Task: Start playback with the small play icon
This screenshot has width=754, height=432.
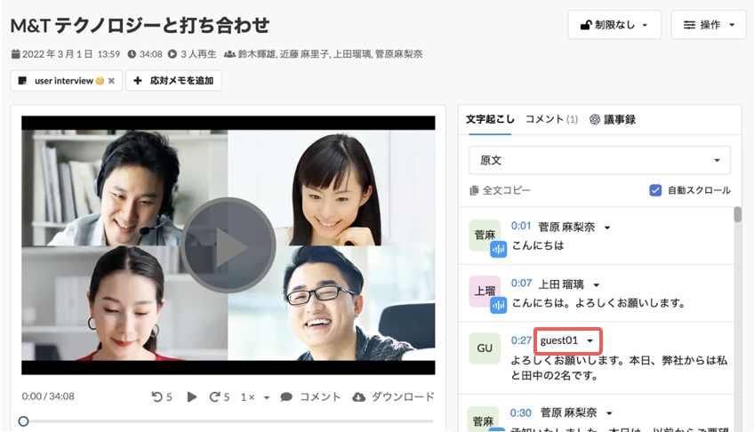Action: (x=191, y=397)
